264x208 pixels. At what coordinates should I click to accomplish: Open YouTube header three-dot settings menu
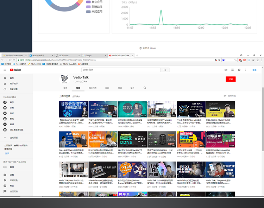246,70
